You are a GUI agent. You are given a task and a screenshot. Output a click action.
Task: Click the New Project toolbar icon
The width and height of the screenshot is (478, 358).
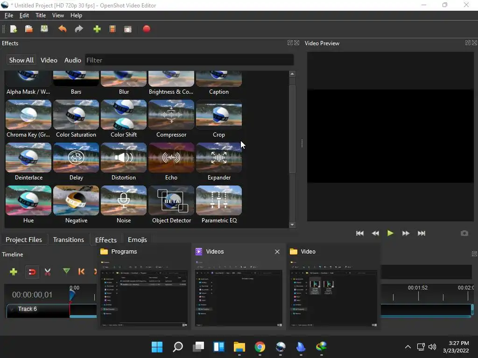[14, 29]
